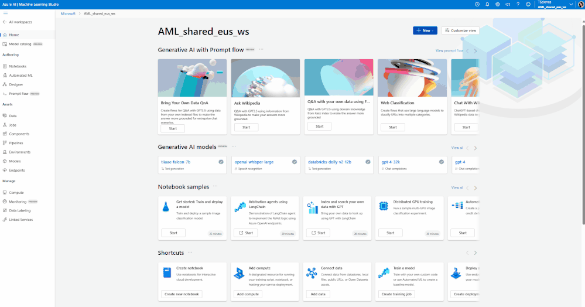Open the Linked Services sidebar icon
Viewport: 585px width, 307px height.
pyautogui.click(x=5, y=220)
